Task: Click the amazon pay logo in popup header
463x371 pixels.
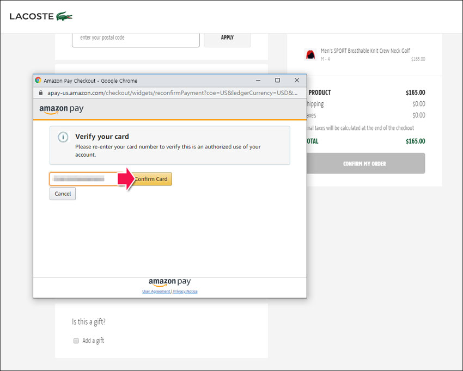Action: click(x=62, y=109)
